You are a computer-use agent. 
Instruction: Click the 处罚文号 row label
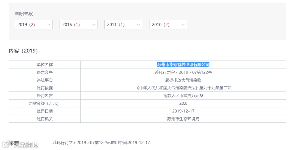coord(45,73)
